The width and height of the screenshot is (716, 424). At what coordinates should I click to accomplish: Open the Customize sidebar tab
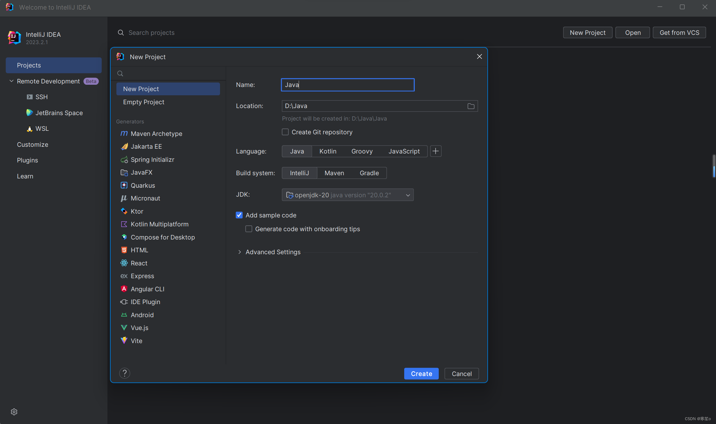(54, 145)
